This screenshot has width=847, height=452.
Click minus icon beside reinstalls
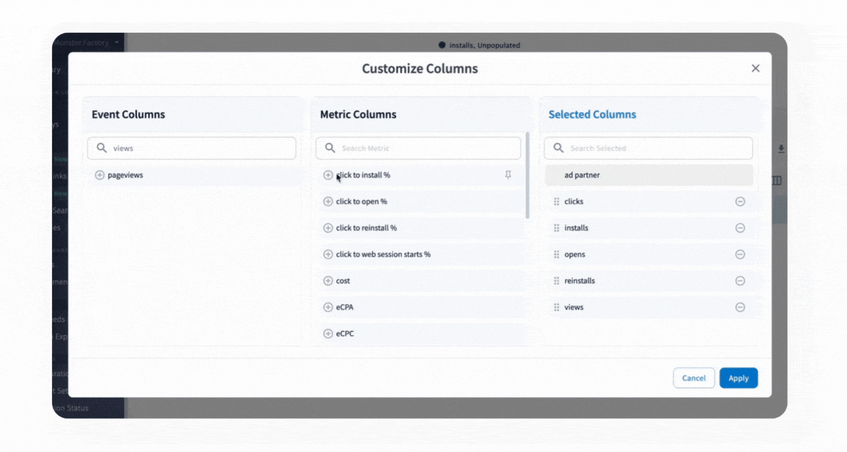[740, 281]
